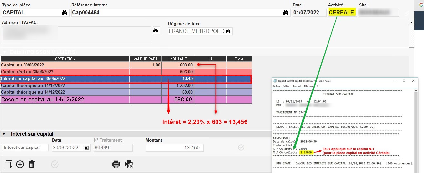Collapse the Détail (POISSON VILLIERS) section
Screen dimensions: 424x173
(4, 52)
